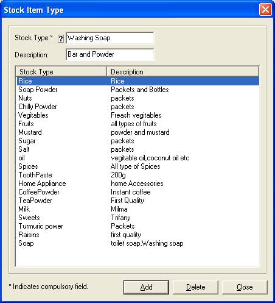The width and height of the screenshot is (275, 303).
Task: Click the Close button at bottom
Action: tap(245, 287)
